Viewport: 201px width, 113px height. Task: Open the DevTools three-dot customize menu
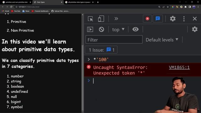pyautogui.click(x=184, y=19)
